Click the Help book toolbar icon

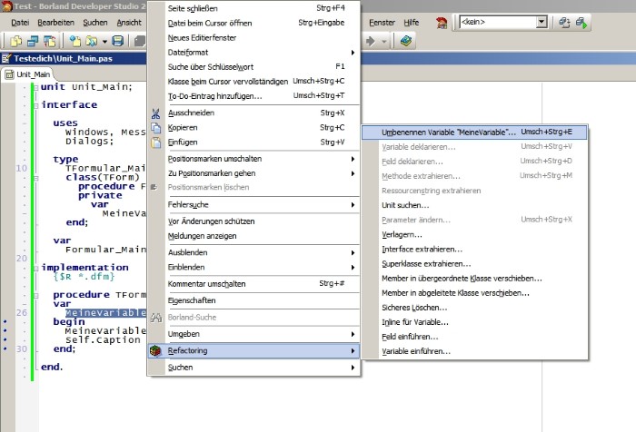[x=405, y=41]
